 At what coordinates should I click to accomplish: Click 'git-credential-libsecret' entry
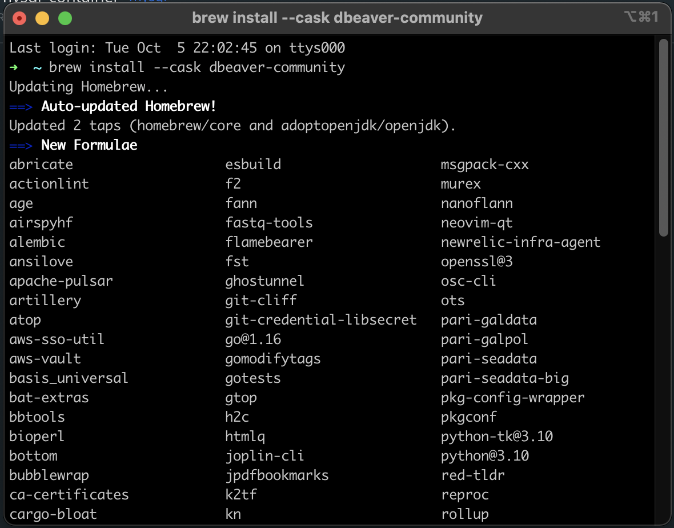321,320
